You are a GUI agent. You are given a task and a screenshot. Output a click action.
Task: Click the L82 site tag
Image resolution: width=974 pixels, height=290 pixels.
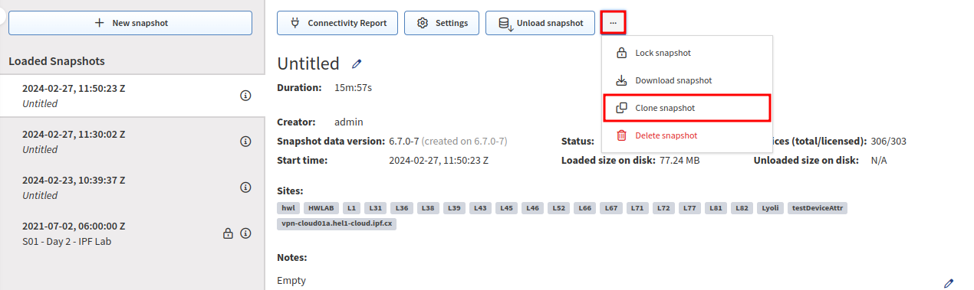pyautogui.click(x=742, y=208)
